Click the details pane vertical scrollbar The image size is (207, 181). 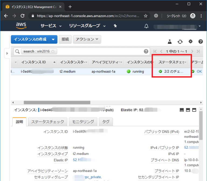point(201,125)
